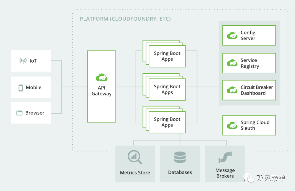The width and height of the screenshot is (295, 191).
Task: Click the Circuit Breaker Dashboard leaf icon
Action: tap(231, 90)
